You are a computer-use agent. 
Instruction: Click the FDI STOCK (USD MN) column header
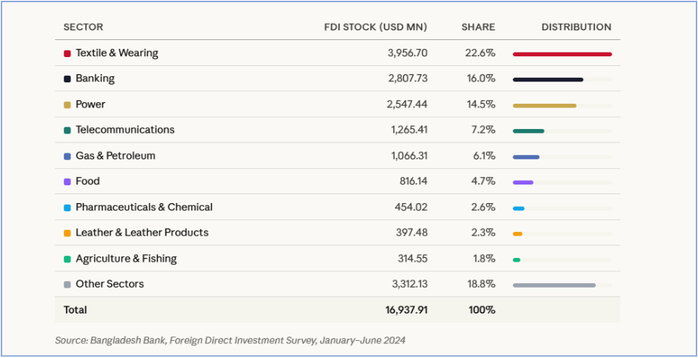(376, 27)
